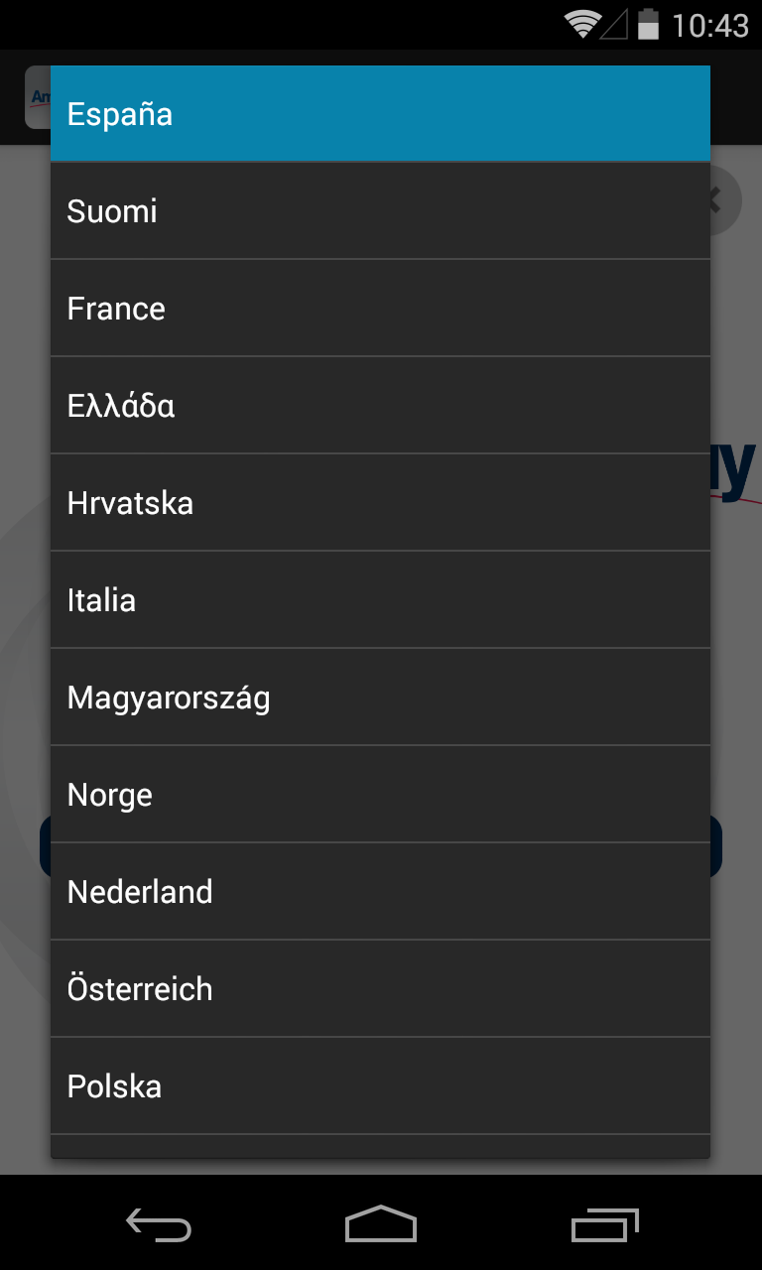Close the dimmed dialog via X icon
Viewport: 762px width, 1270px height.
714,201
